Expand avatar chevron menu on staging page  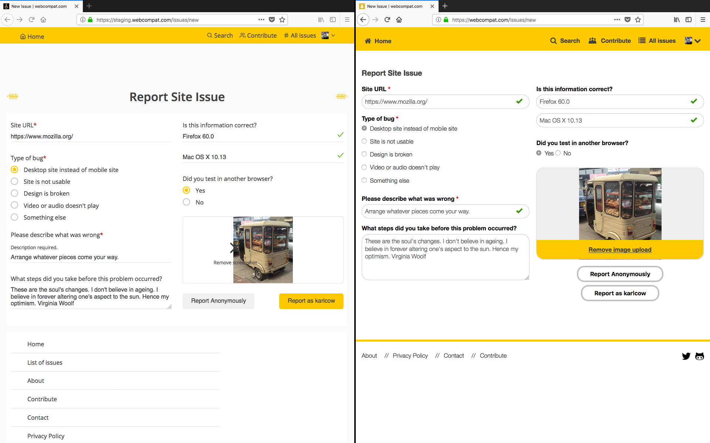tap(333, 35)
